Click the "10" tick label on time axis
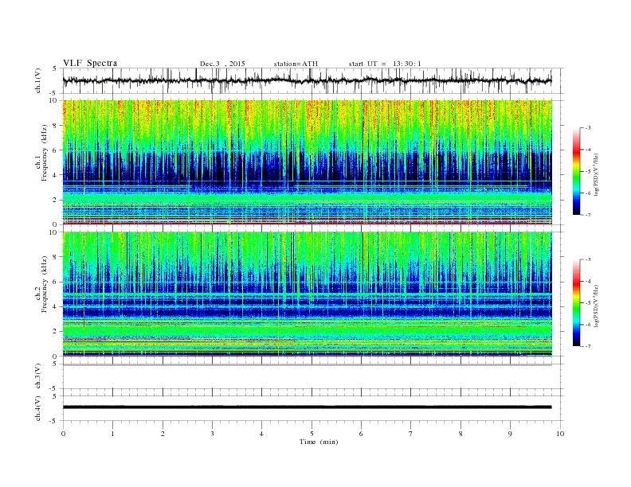631x487 pixels. pos(560,434)
